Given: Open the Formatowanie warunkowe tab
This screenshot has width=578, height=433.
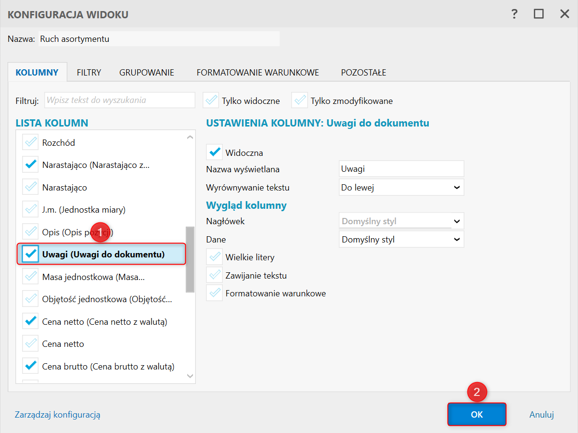Looking at the screenshot, I should (x=257, y=73).
